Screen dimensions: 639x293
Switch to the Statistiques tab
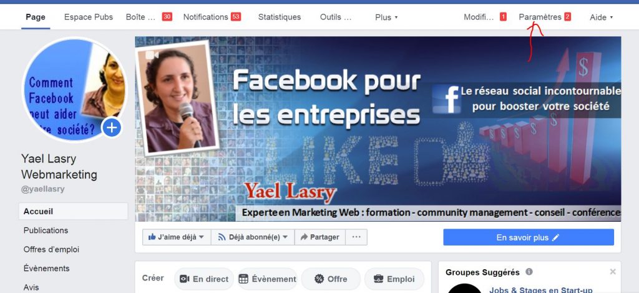(280, 17)
